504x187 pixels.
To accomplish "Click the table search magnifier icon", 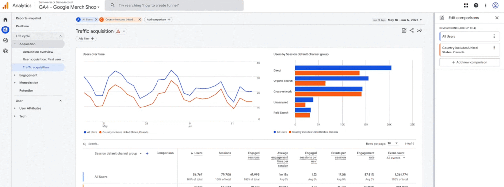I will [x=85, y=144].
